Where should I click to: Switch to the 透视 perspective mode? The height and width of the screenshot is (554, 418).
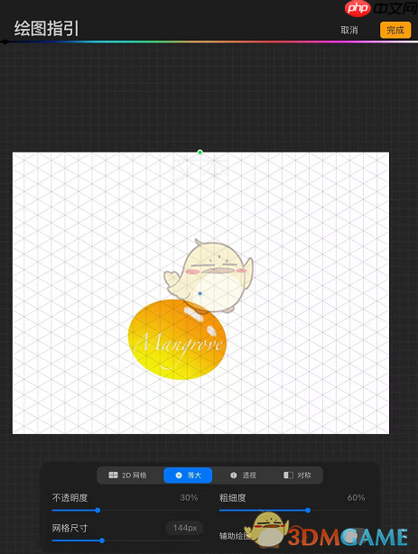(243, 476)
